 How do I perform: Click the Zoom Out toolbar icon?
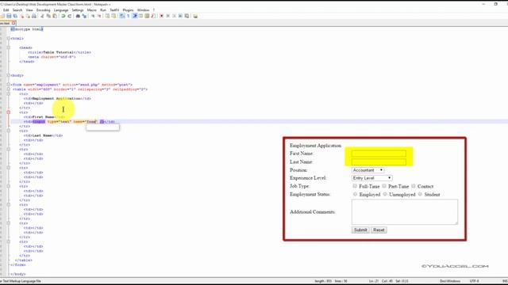[98, 16]
